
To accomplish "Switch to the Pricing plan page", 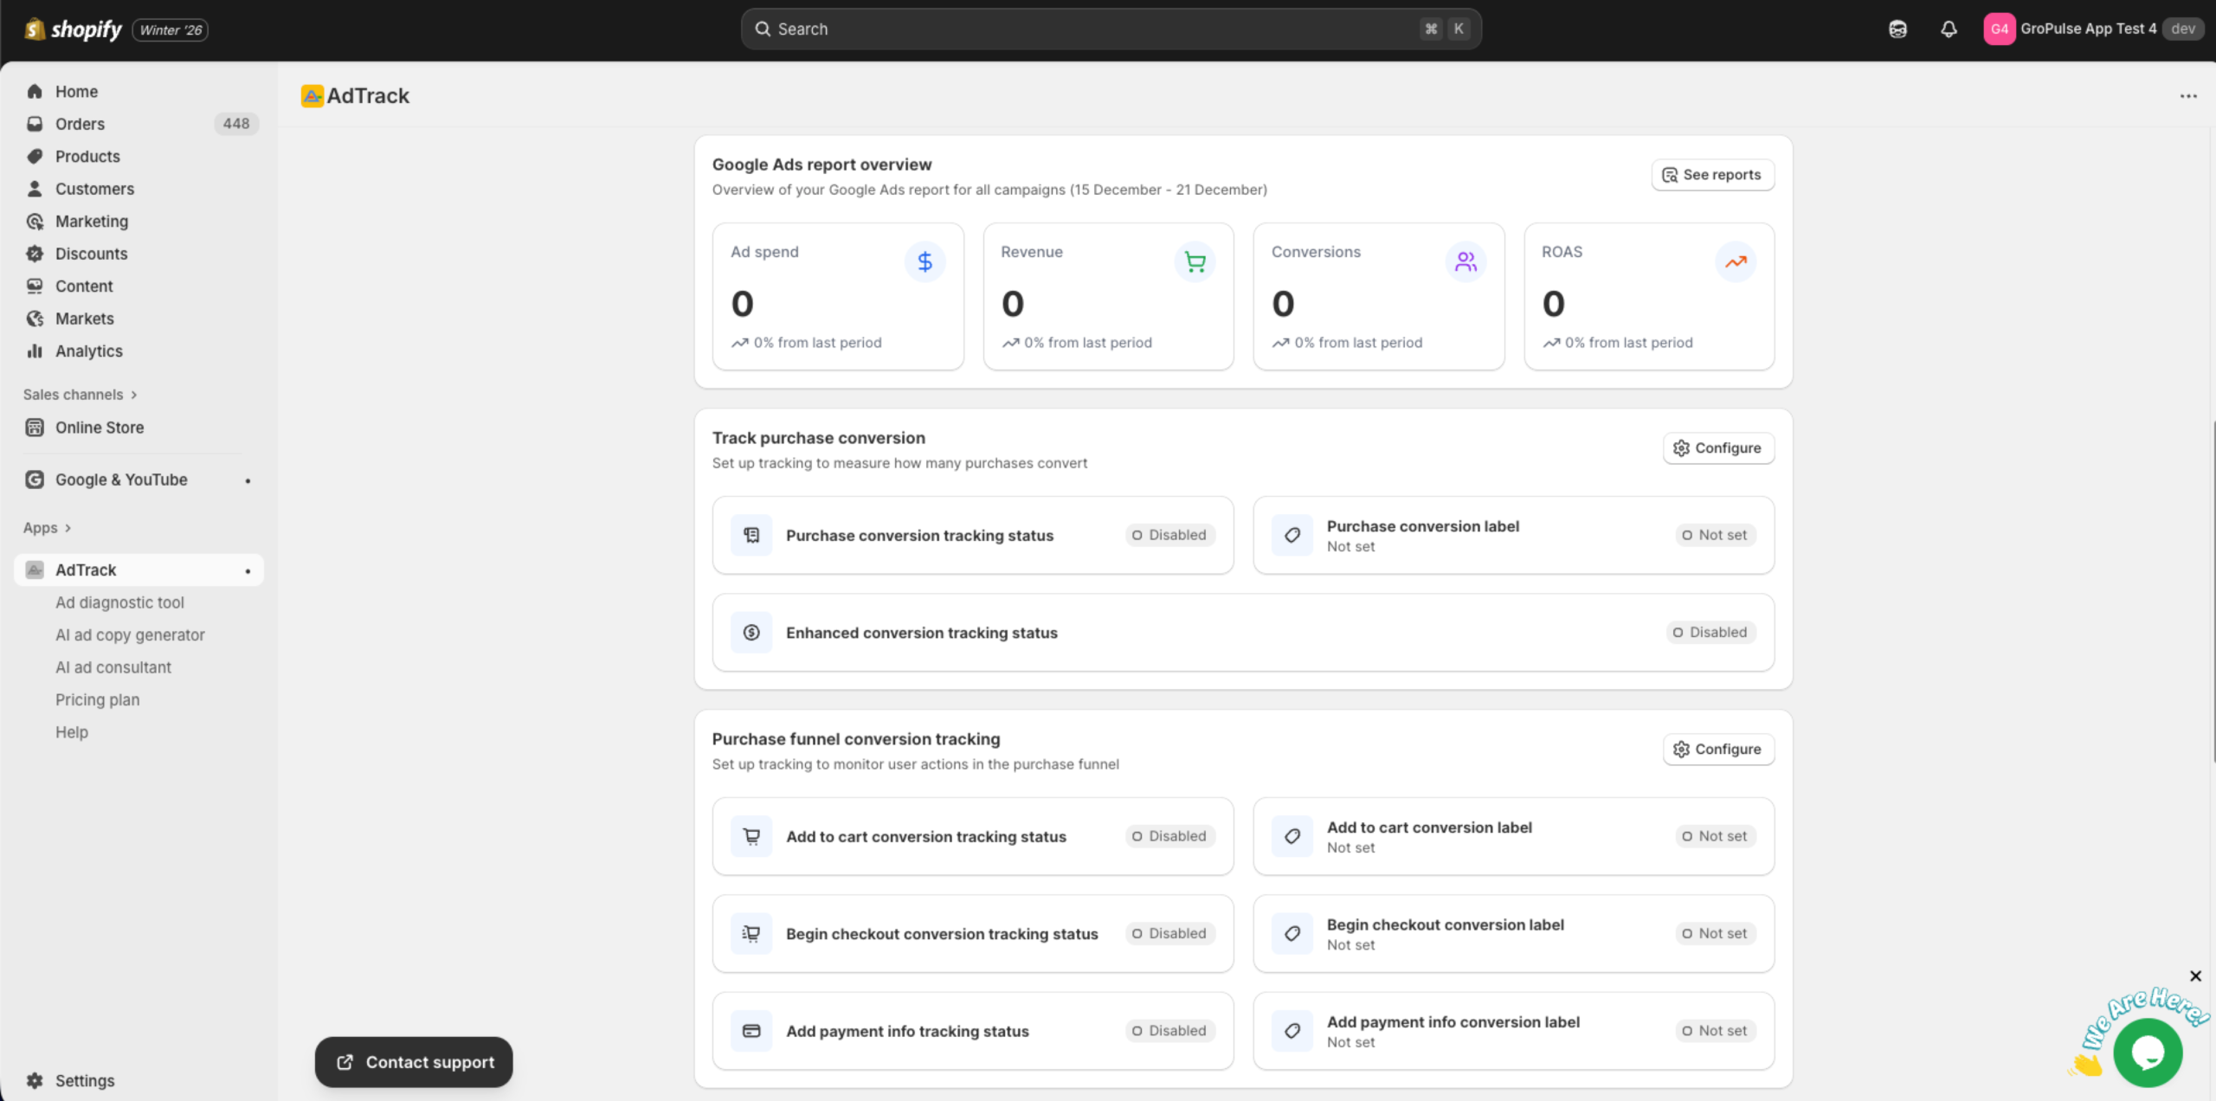I will point(97,699).
